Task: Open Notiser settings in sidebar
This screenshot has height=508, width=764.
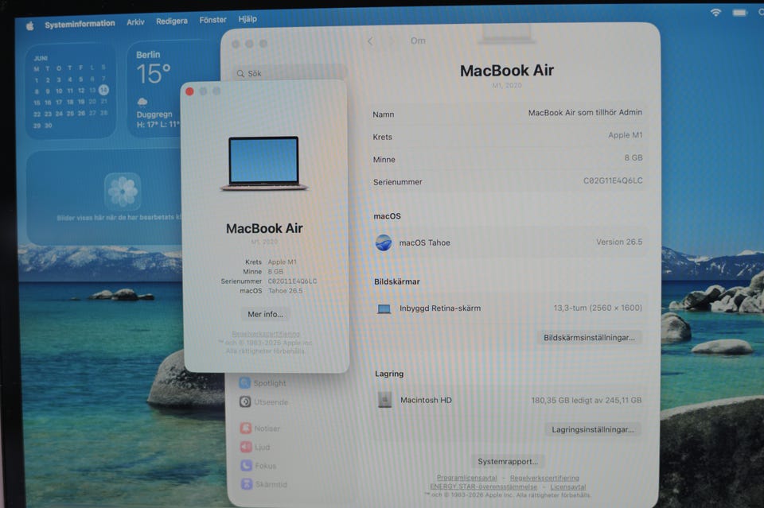Action: point(260,429)
